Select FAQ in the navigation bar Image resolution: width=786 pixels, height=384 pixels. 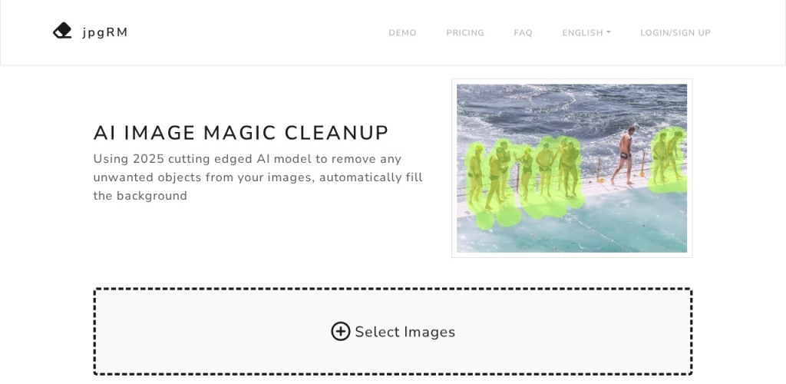click(x=523, y=33)
